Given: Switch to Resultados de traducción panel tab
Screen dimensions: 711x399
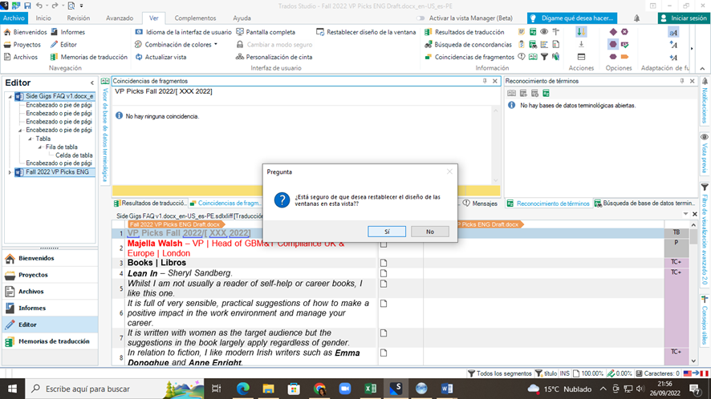Looking at the screenshot, I should tap(150, 204).
